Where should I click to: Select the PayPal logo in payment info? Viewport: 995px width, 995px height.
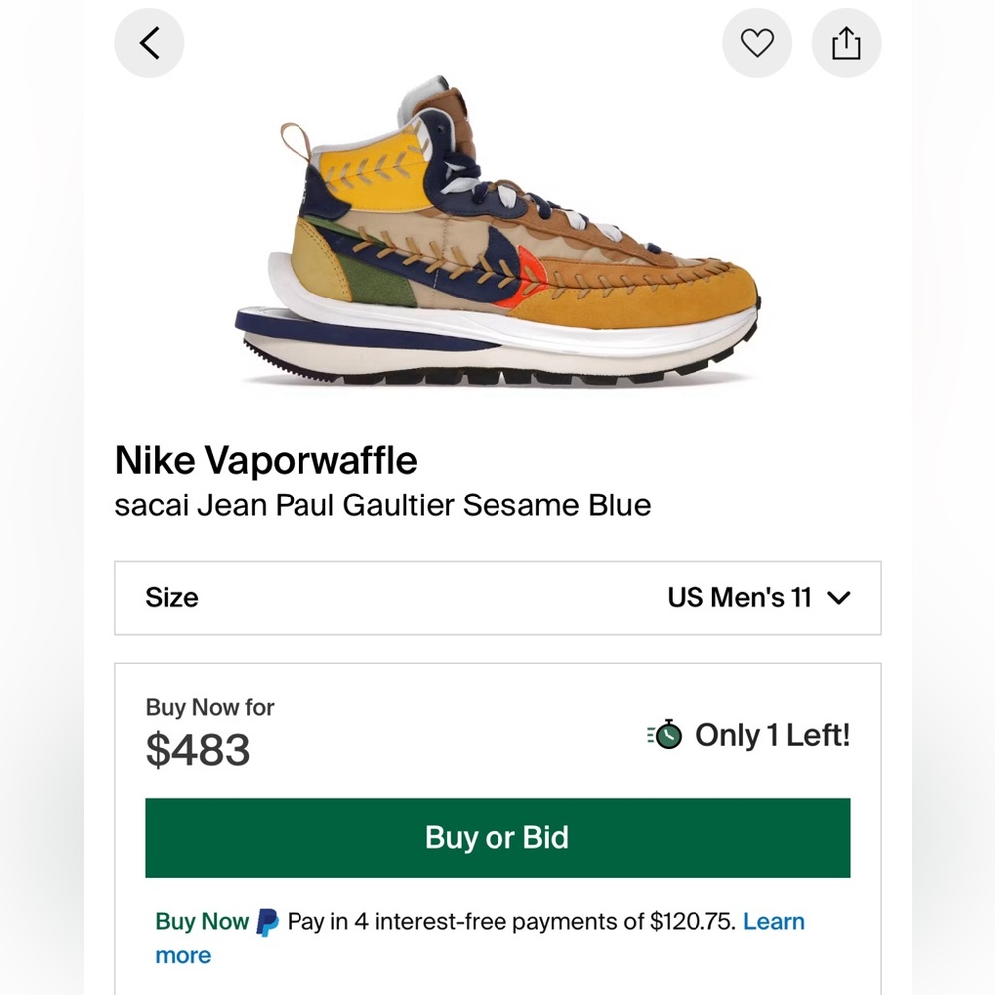[266, 921]
